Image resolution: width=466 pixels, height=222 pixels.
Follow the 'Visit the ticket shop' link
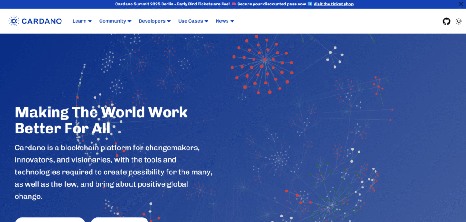pos(334,4)
